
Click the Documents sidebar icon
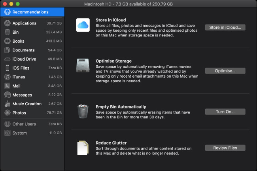[x=8, y=50]
